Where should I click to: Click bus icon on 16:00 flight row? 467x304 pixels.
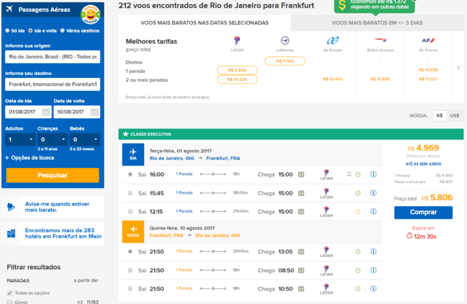point(348,175)
